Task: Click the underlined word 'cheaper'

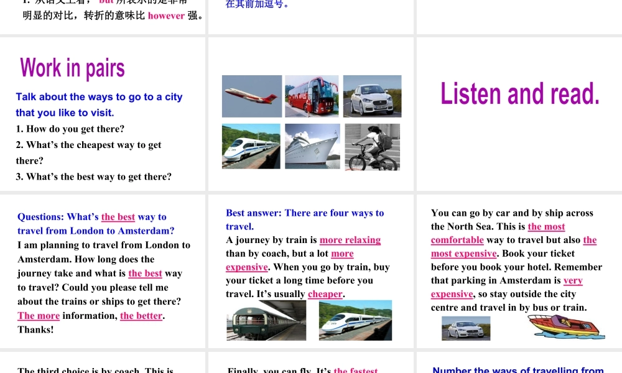Action: coord(325,294)
